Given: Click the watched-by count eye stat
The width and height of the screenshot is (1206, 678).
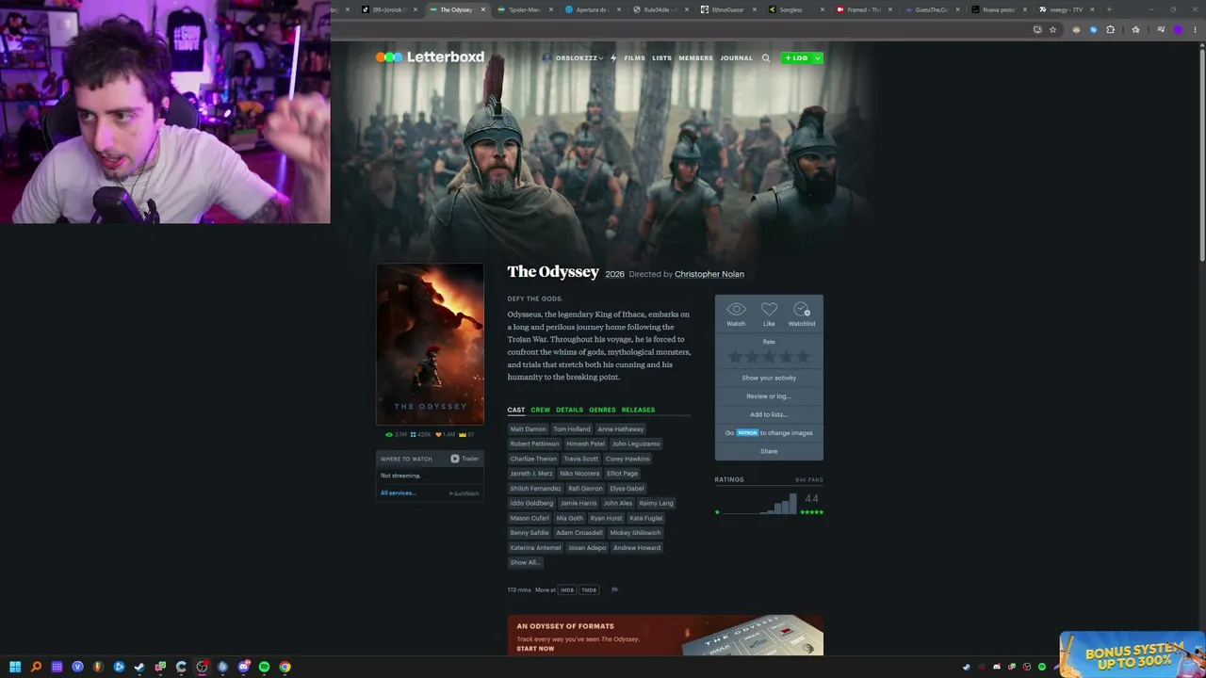Looking at the screenshot, I should pos(396,434).
